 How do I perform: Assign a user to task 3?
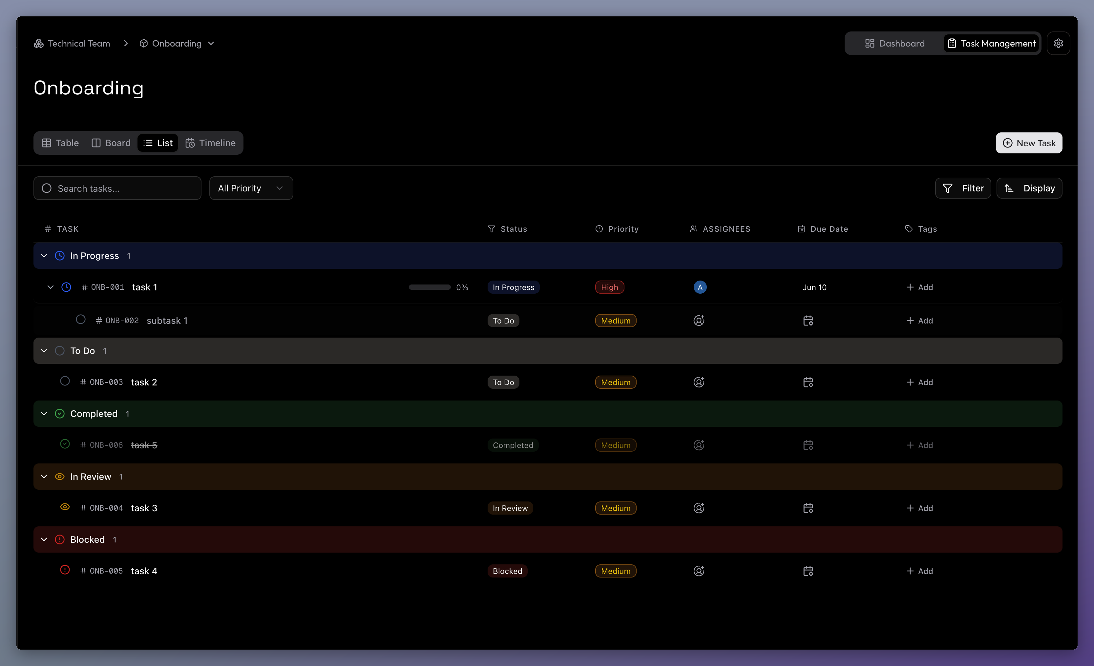pos(699,508)
